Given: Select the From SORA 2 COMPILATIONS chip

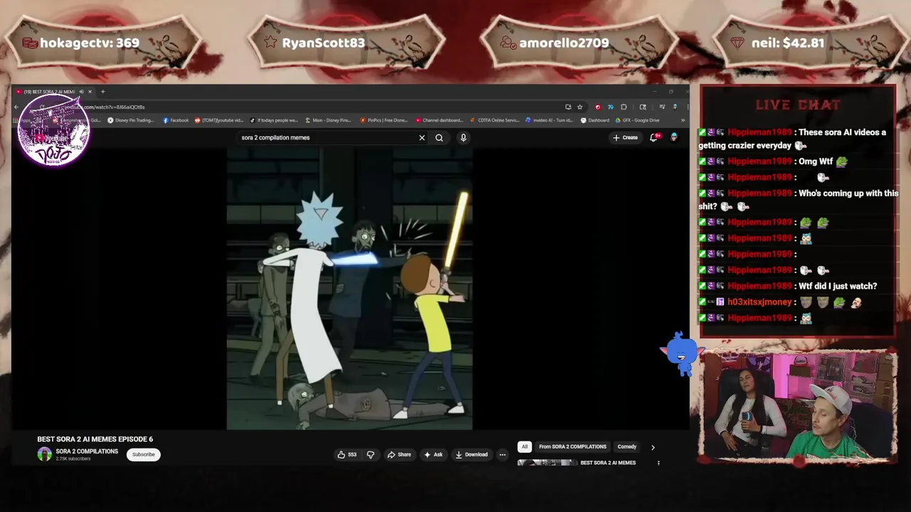Looking at the screenshot, I should pyautogui.click(x=572, y=447).
